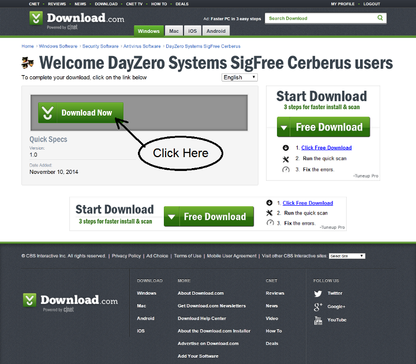Switch to the Android tab
Image resolution: width=416 pixels, height=364 pixels.
216,31
